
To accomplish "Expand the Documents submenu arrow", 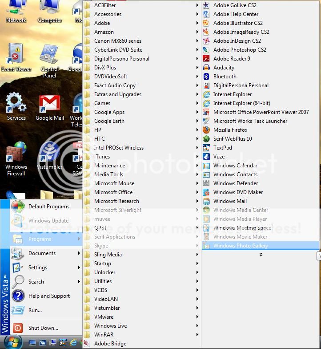I will point(79,253).
